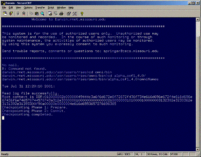Click the Reconnect toolbar icon

point(18,14)
